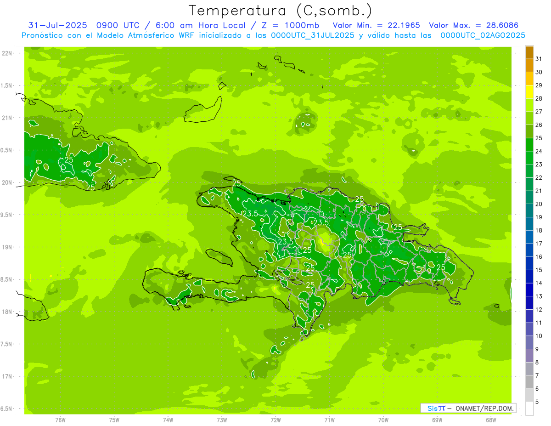The image size is (551, 426).
Task: Click the '76W' longitude axis label
Action: 60,420
